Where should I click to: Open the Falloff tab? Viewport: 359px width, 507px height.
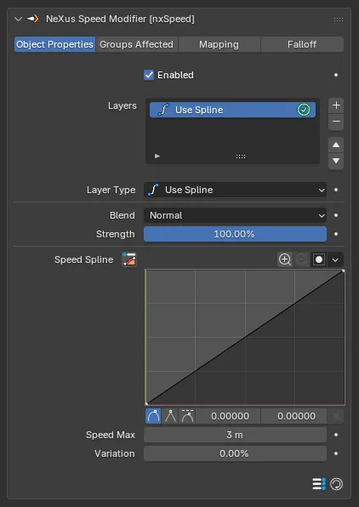click(302, 44)
